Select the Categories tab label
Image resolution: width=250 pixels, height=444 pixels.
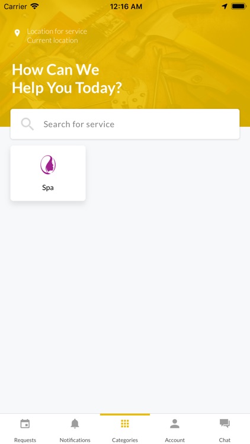pyautogui.click(x=125, y=440)
